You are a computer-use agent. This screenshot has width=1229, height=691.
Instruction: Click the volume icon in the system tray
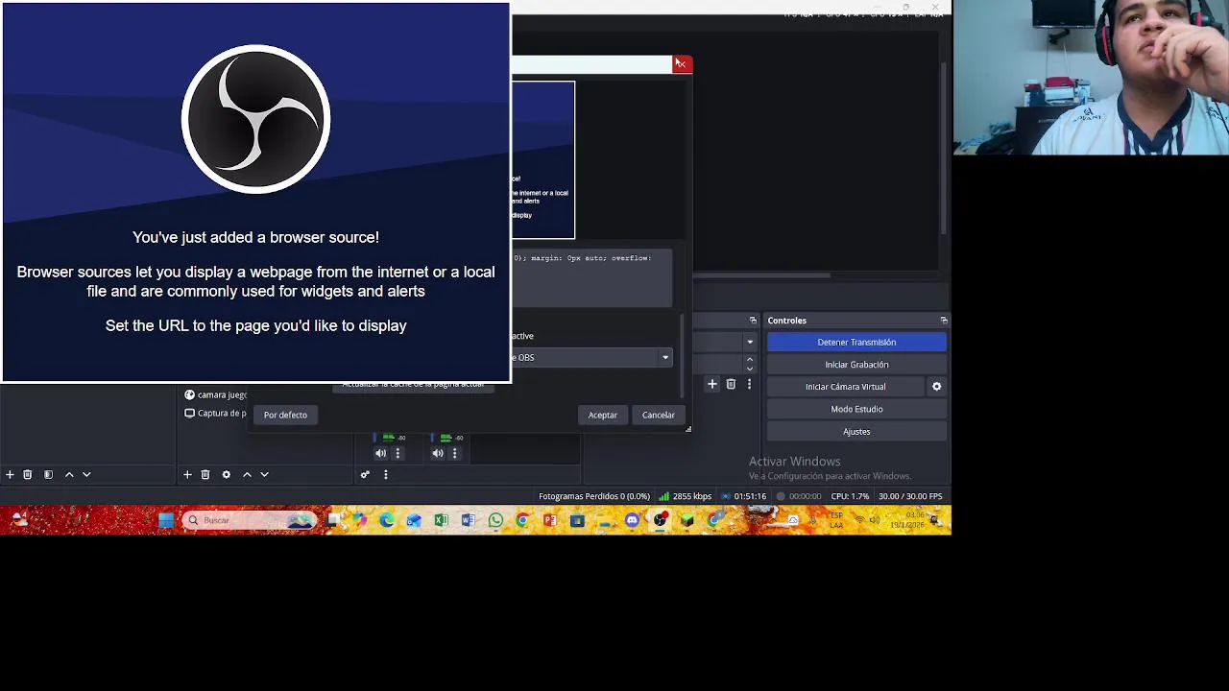[876, 520]
